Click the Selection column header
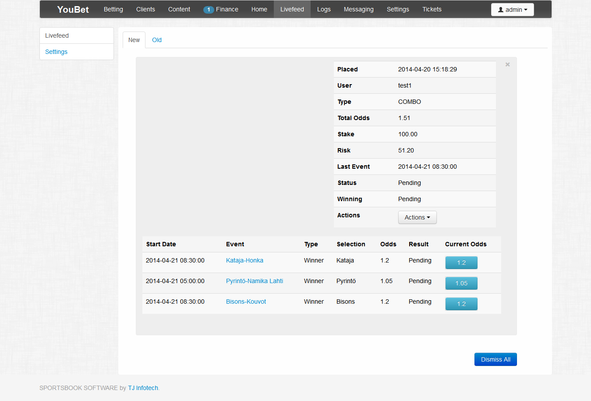The image size is (591, 401). tap(351, 244)
